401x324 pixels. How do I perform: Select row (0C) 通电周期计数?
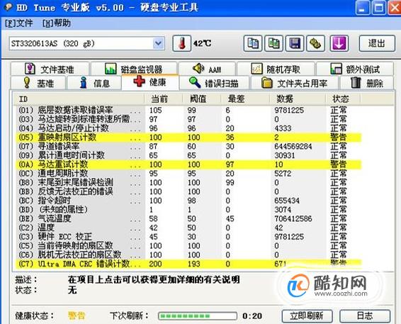188,174
